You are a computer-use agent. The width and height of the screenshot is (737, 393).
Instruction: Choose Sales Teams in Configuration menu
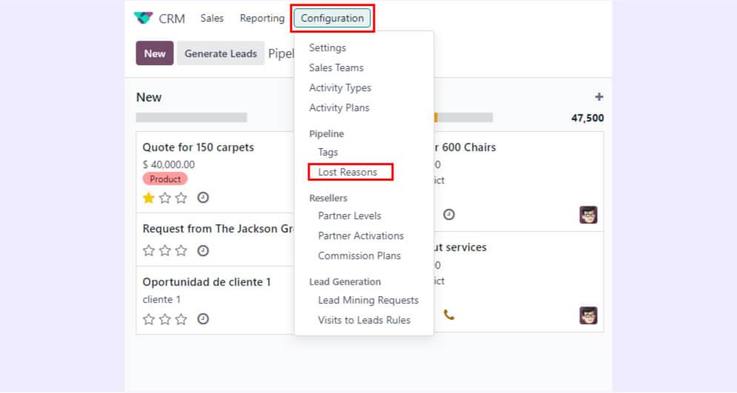point(336,68)
